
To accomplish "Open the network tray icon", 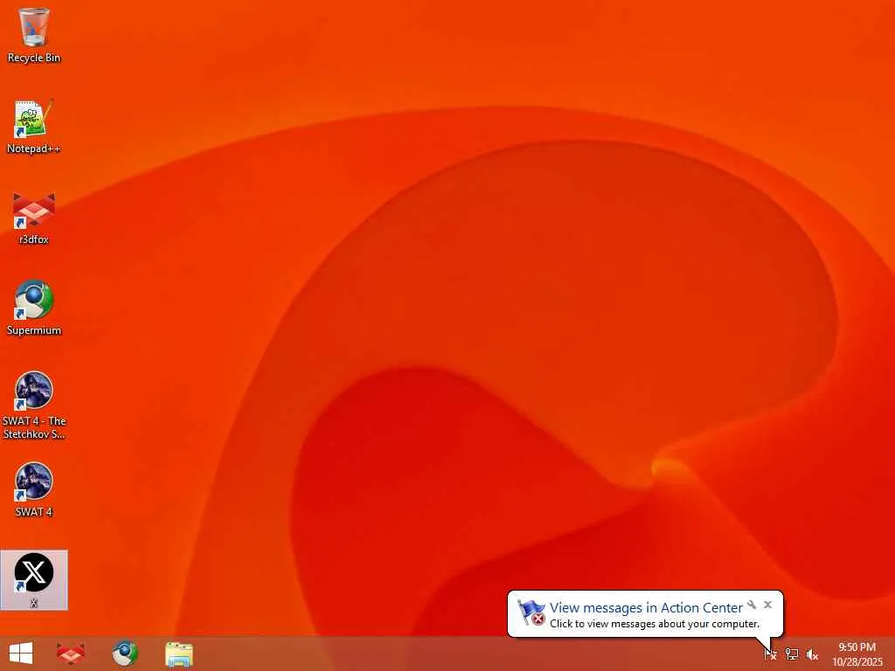I will 791,654.
